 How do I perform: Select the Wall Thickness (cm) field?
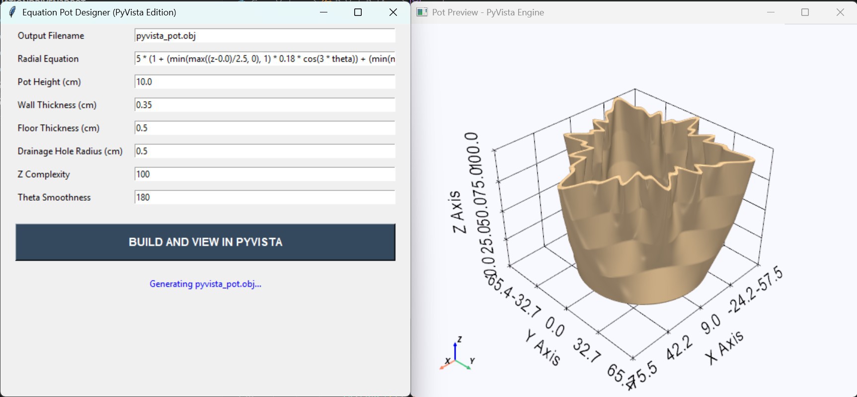click(264, 105)
